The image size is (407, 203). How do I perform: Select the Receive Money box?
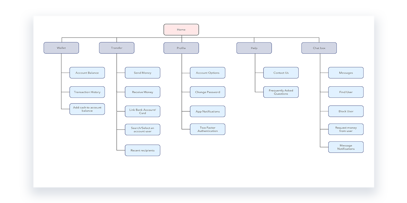(142, 92)
